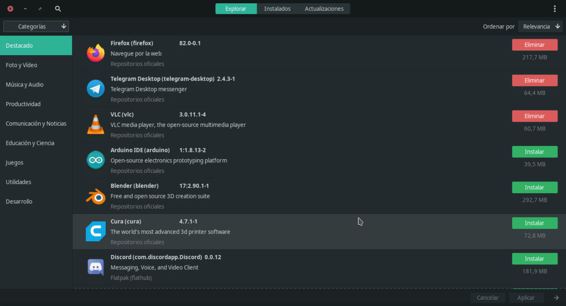Image resolution: width=566 pixels, height=306 pixels.
Task: Open the three-dot options menu
Action: pos(554,9)
